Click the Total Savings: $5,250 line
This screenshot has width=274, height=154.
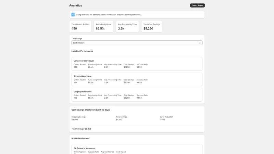pos(81,129)
